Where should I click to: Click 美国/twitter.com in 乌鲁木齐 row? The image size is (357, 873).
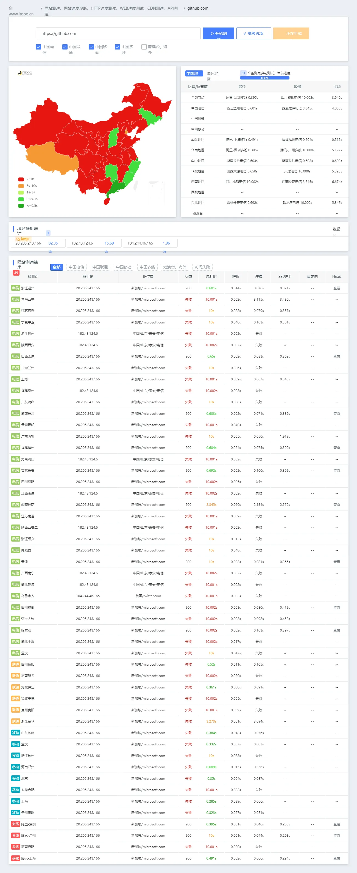148,596
